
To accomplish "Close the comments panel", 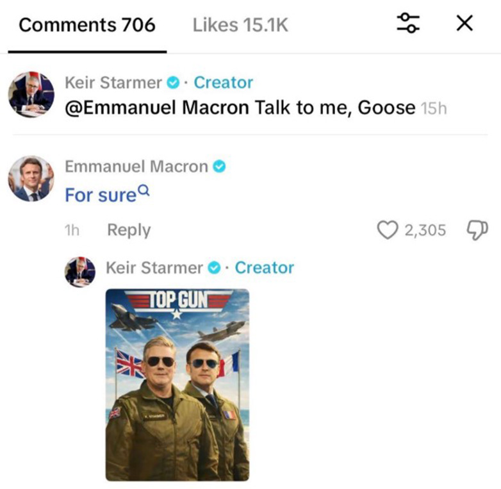I will click(x=464, y=24).
